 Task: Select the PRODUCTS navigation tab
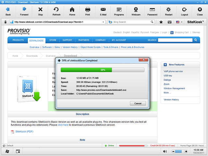coord(18,40)
